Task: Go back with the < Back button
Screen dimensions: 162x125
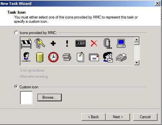Action: tap(93, 117)
